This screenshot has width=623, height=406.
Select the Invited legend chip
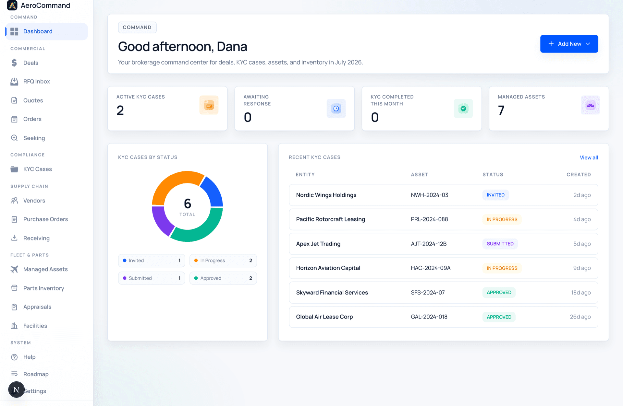[152, 261]
